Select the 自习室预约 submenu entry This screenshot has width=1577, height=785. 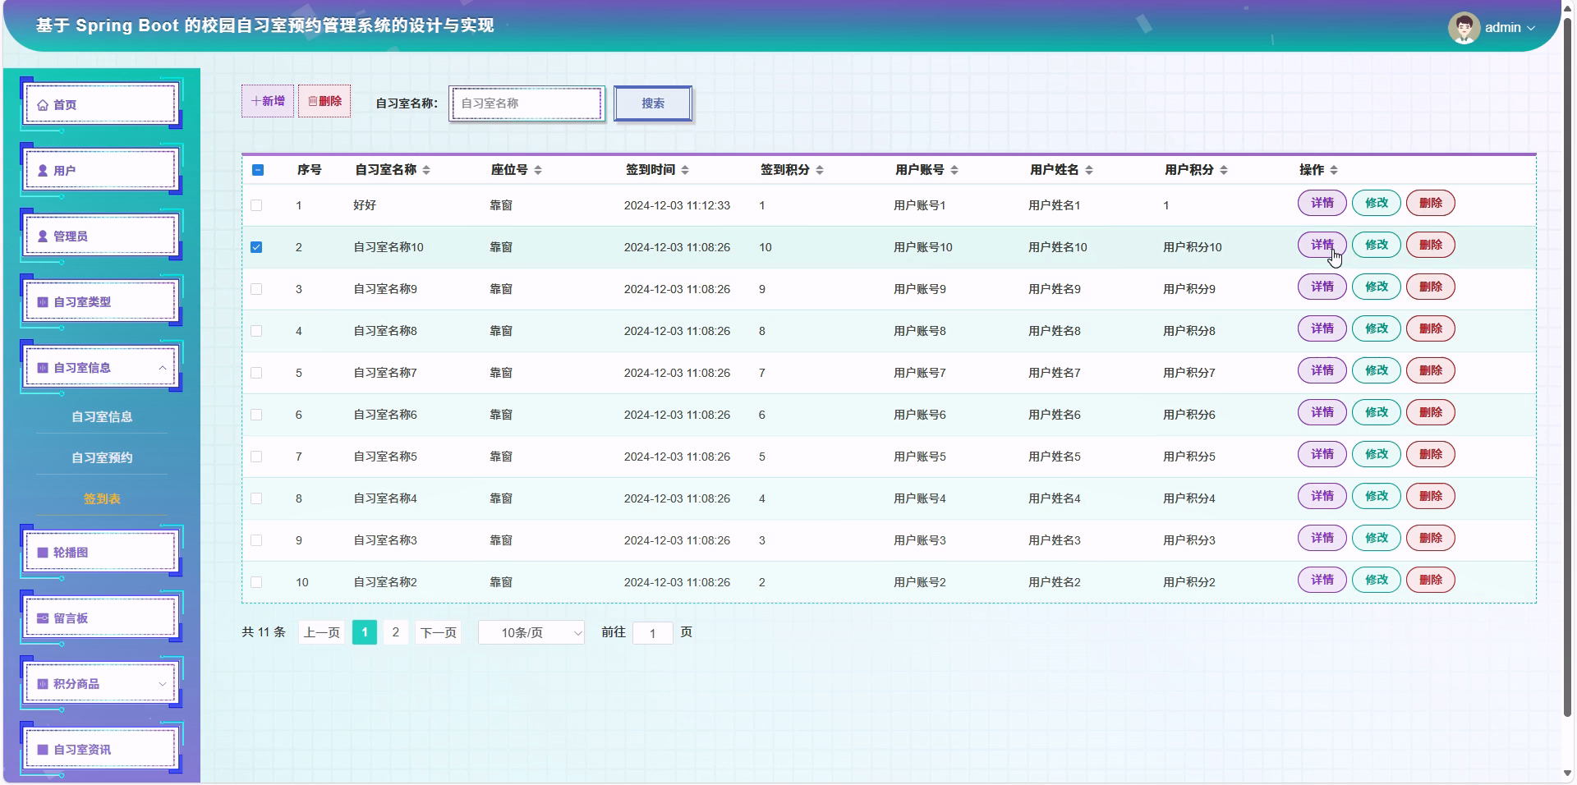tap(102, 457)
